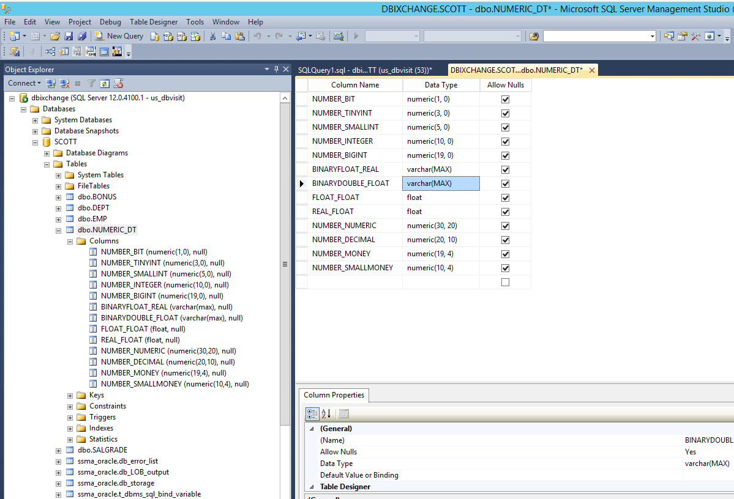Screen dimensions: 734x499
Task: Open the Connect dropdown in Object Explorer
Action: click(x=24, y=83)
